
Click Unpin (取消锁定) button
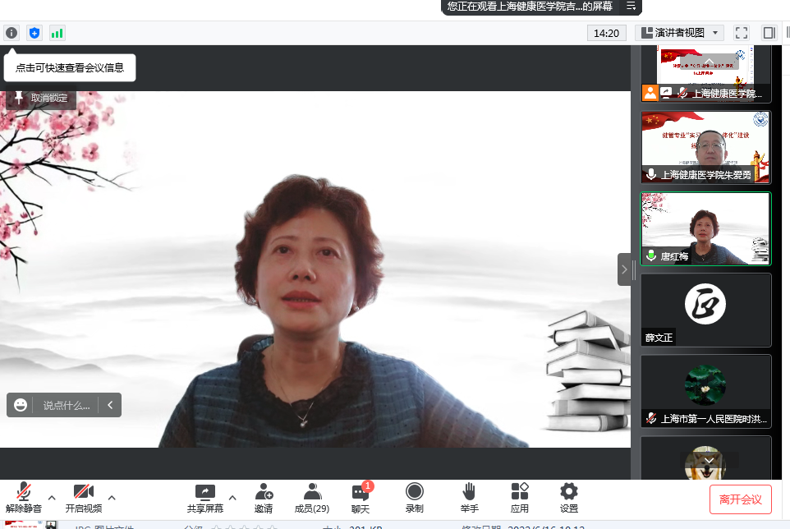click(42, 98)
